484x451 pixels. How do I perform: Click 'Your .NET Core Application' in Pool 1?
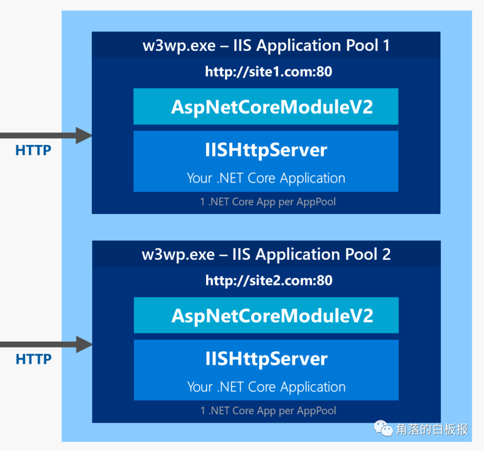[x=266, y=178]
